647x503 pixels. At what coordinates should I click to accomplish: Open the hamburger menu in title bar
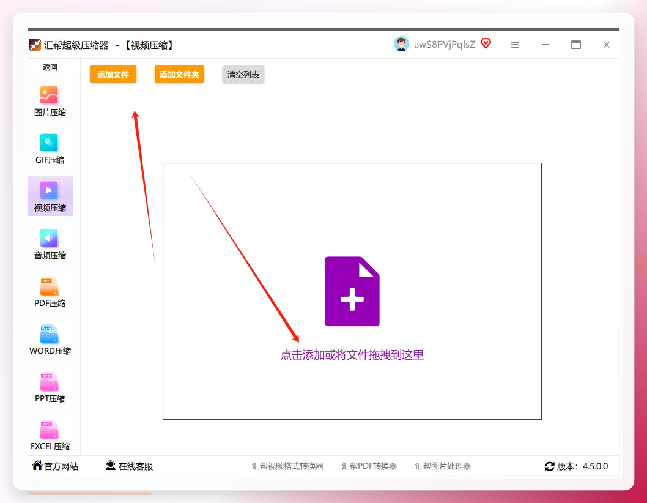pos(514,45)
